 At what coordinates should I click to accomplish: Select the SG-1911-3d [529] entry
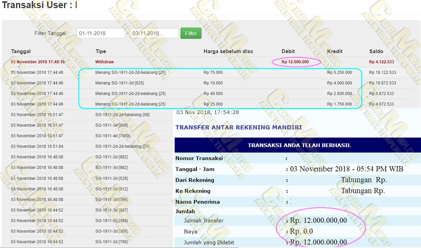pyautogui.click(x=111, y=178)
